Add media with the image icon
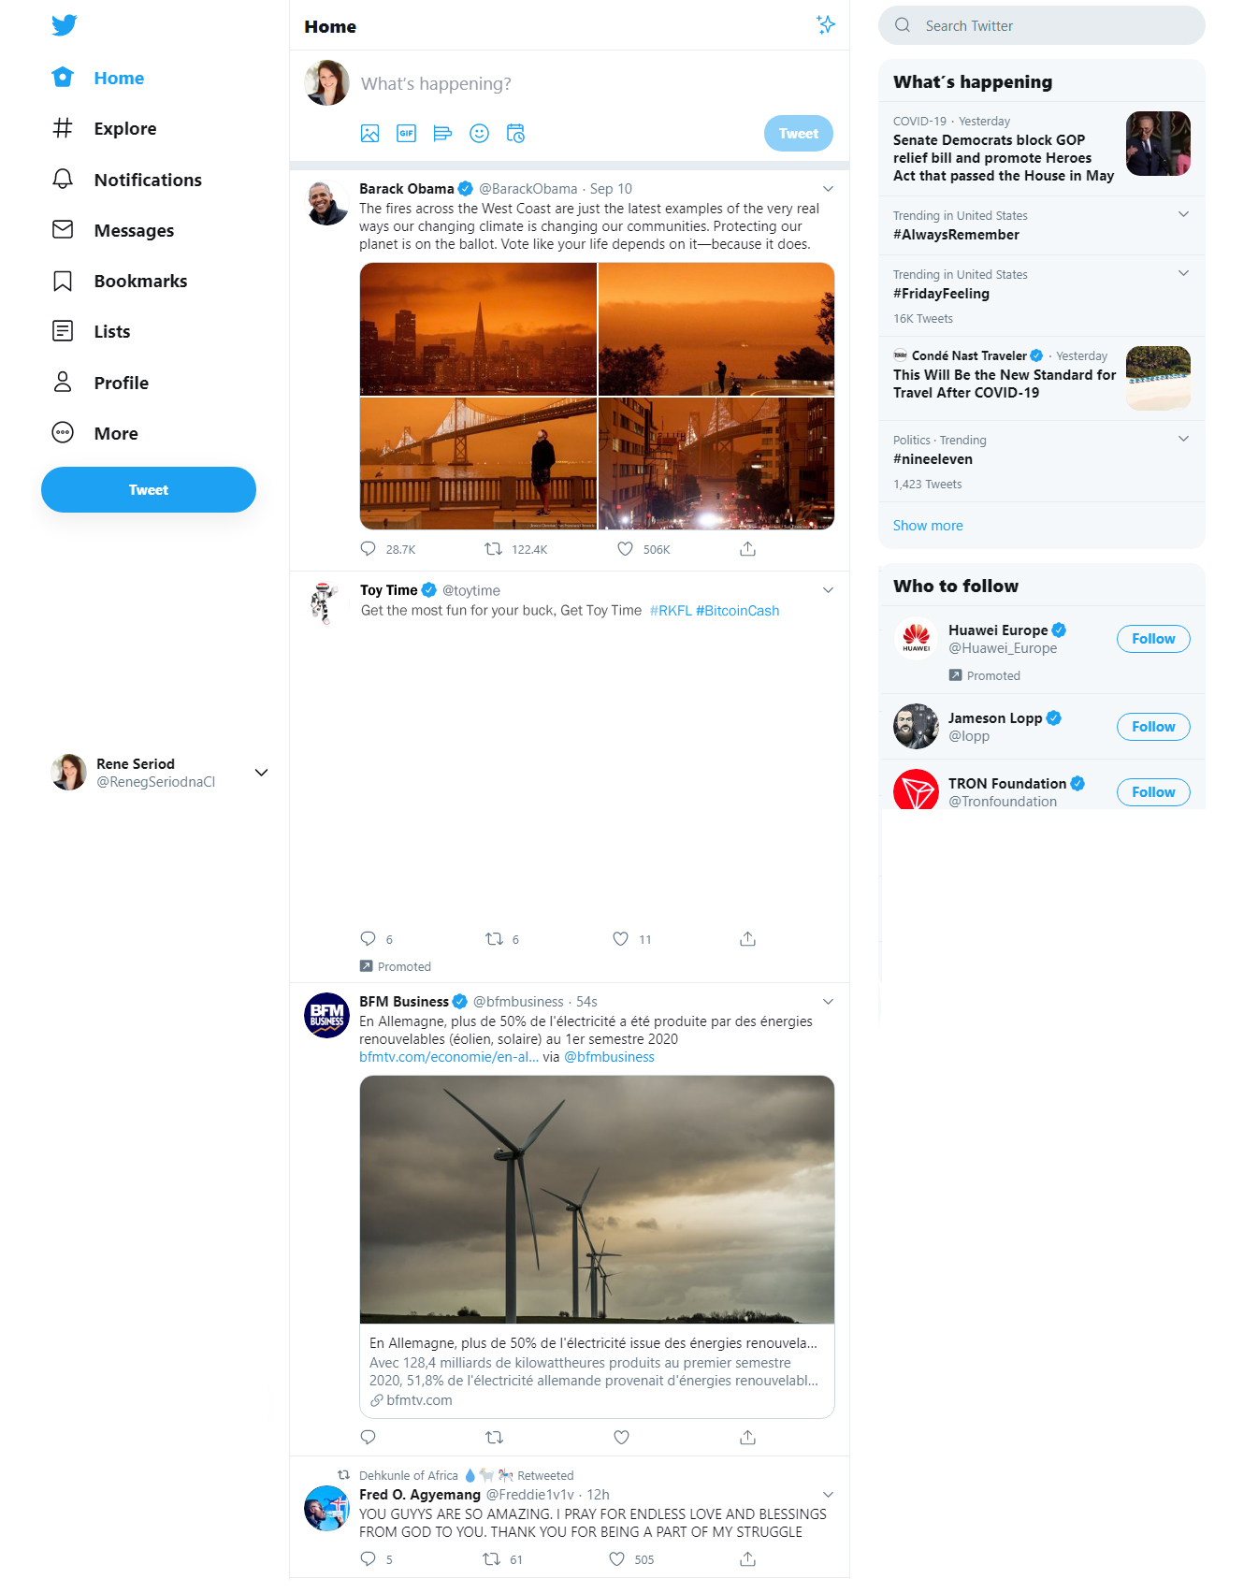 (369, 134)
